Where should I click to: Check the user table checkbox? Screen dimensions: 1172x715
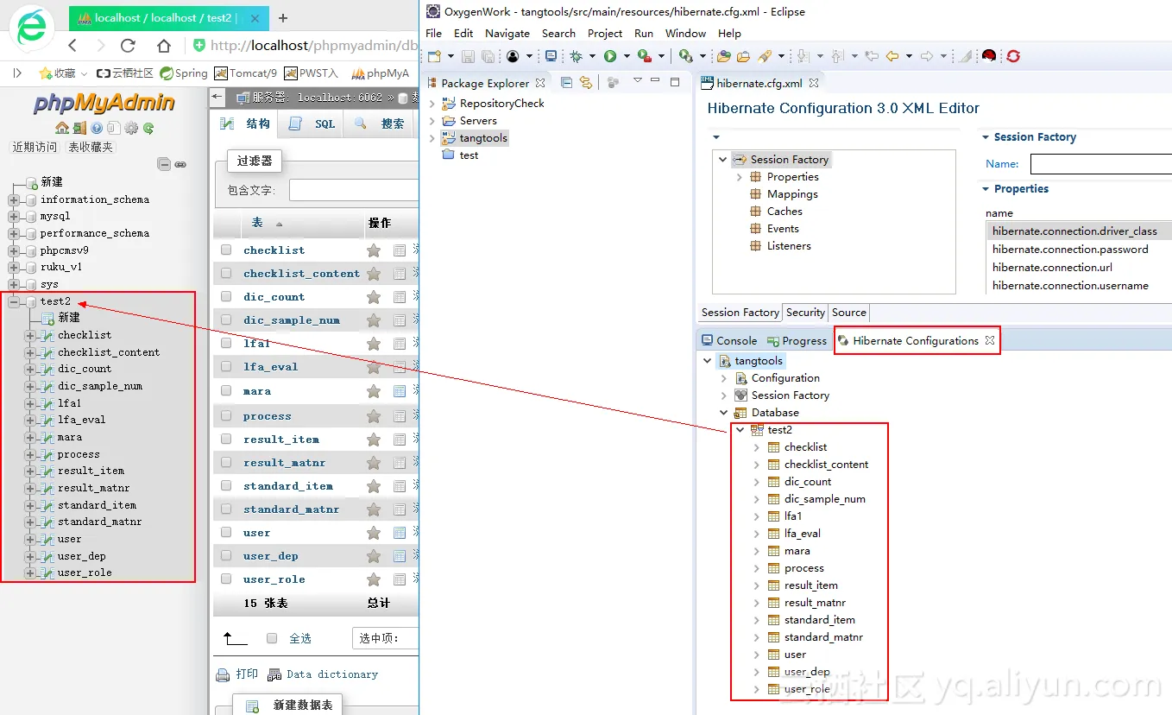(x=226, y=533)
